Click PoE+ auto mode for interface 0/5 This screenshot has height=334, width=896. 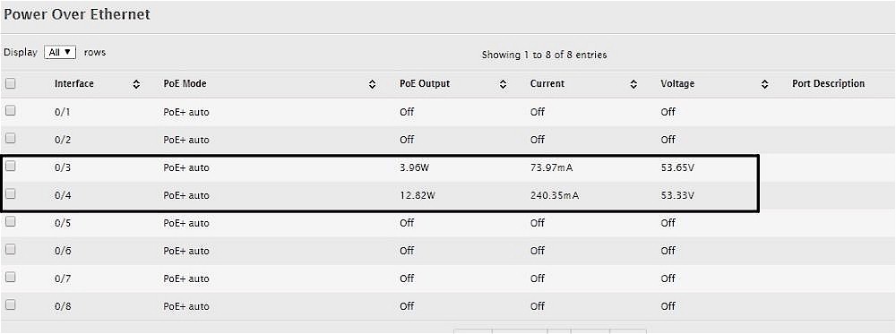[186, 223]
